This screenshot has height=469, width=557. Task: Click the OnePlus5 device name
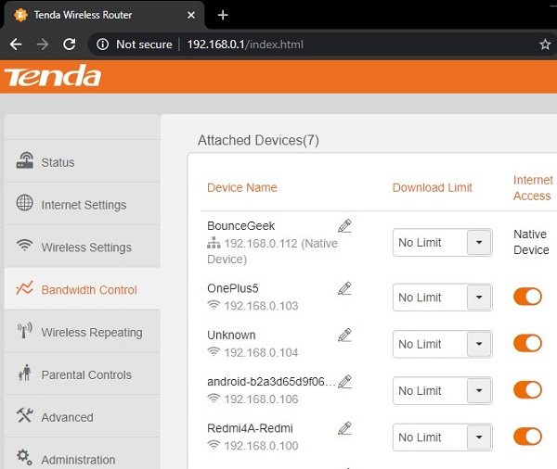pos(233,288)
